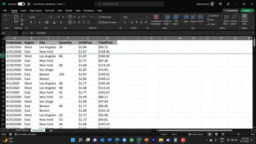Click the Paste clipboard icon
The height and width of the screenshot is (144, 256).
(16, 17)
